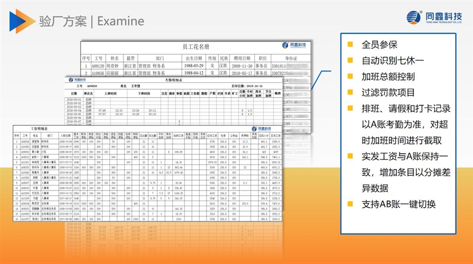The width and height of the screenshot is (473, 264).
Task: Click the slide title 验厂方案 | Examine
Action: 91,21
